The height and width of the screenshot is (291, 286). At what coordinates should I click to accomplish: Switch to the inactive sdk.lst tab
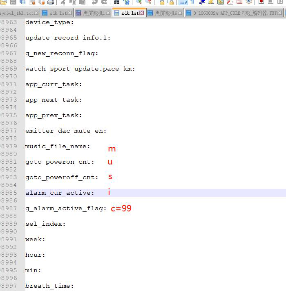58,13
